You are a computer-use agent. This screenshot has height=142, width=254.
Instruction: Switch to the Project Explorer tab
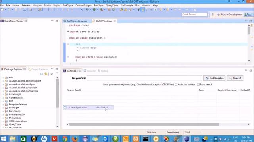pyautogui.click(x=38, y=69)
